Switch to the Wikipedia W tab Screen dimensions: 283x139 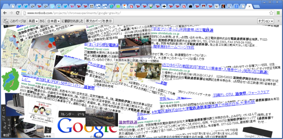pyautogui.click(x=217, y=6)
